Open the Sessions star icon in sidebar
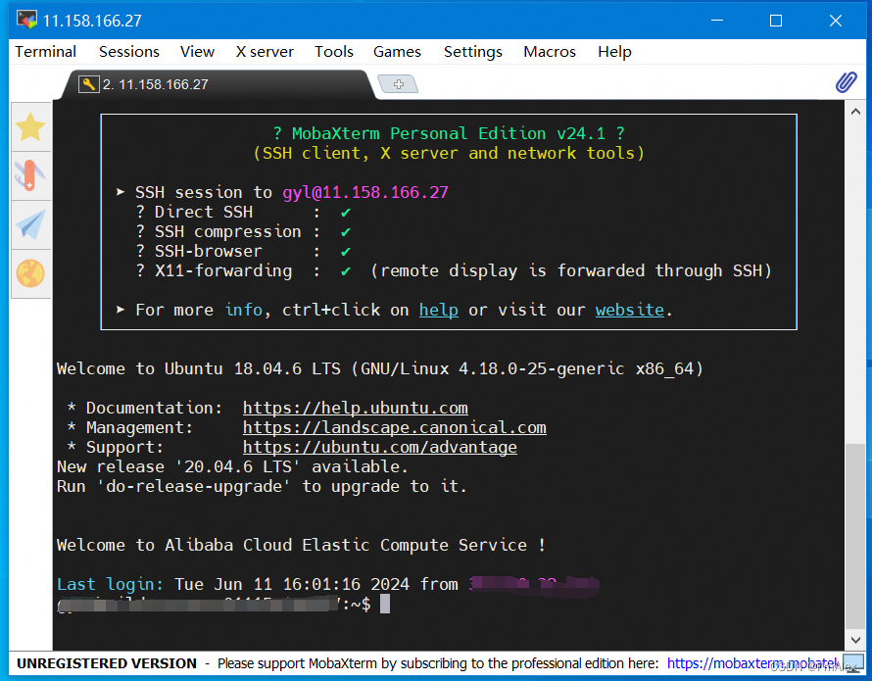The height and width of the screenshot is (681, 872). click(30, 126)
